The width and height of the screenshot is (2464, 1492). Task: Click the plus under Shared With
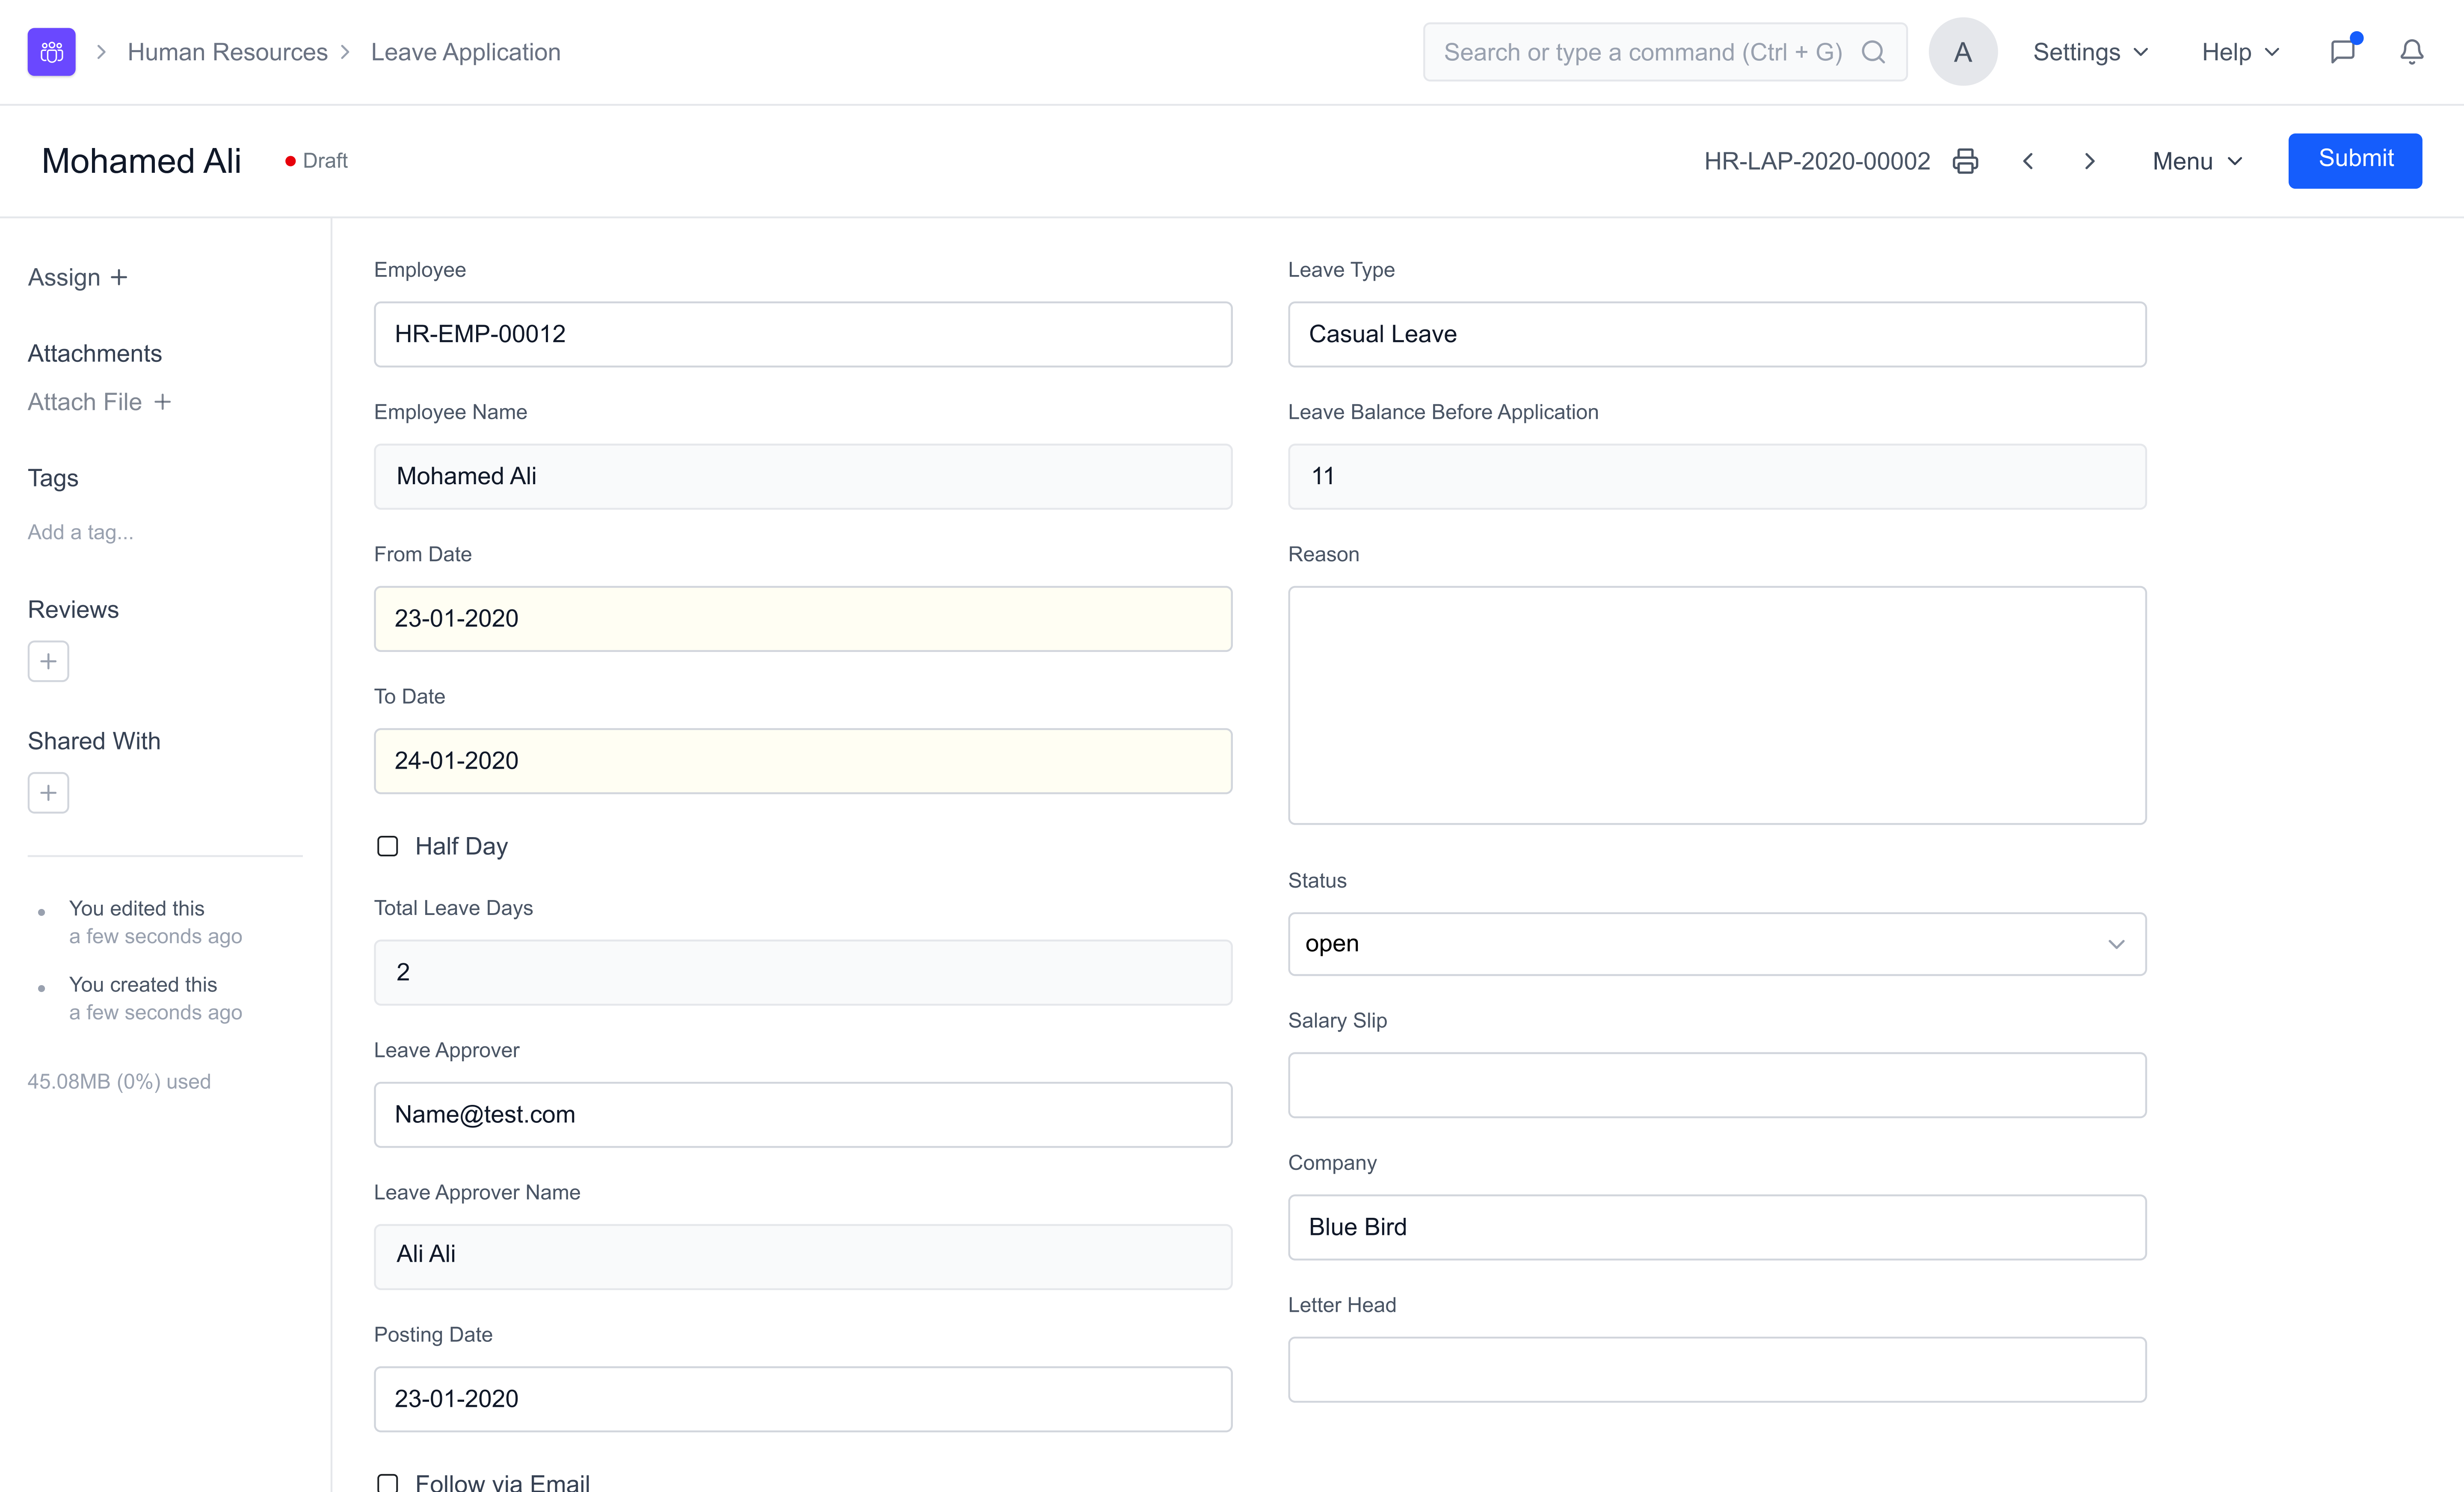point(48,793)
